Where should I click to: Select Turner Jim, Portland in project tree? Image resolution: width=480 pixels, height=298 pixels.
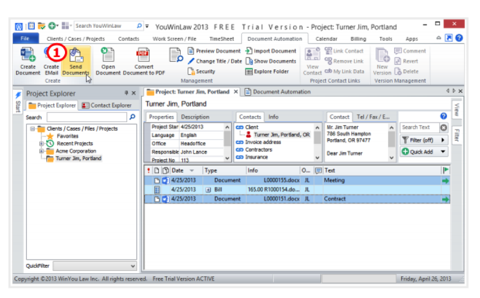79,159
